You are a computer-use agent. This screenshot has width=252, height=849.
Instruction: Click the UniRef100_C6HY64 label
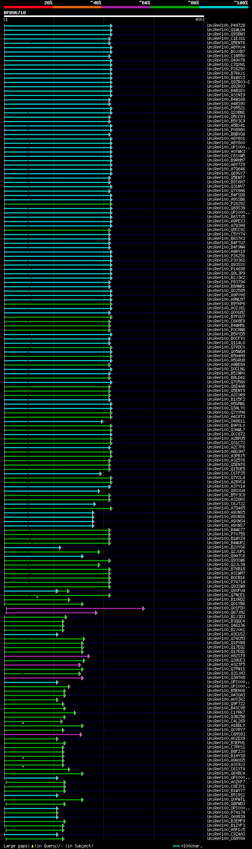(226, 838)
